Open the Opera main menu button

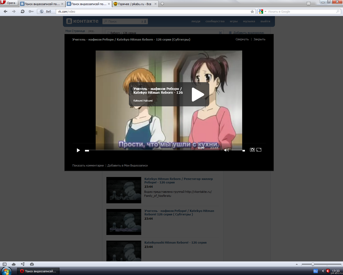click(x=9, y=3)
